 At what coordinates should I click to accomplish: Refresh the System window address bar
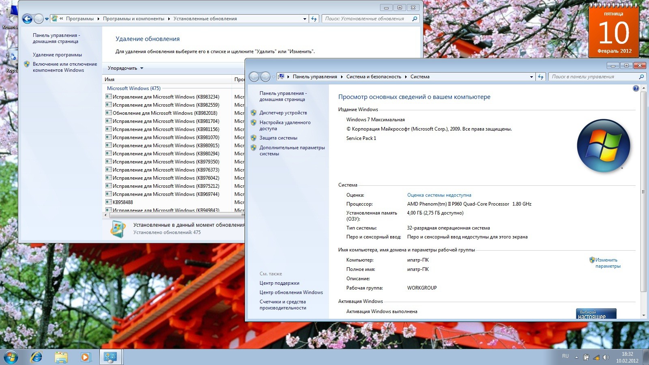[541, 77]
